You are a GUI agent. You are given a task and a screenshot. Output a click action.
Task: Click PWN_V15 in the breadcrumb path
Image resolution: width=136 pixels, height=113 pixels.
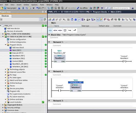[53, 12]
